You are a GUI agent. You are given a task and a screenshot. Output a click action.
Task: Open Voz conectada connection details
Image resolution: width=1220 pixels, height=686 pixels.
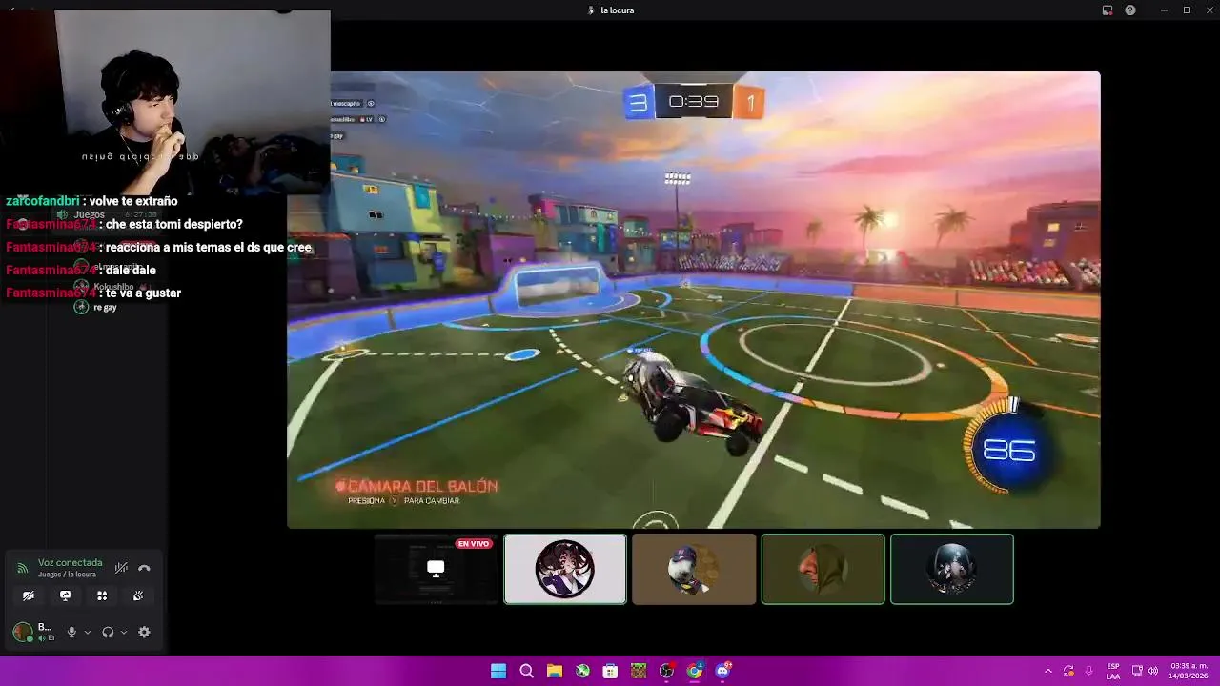click(70, 563)
